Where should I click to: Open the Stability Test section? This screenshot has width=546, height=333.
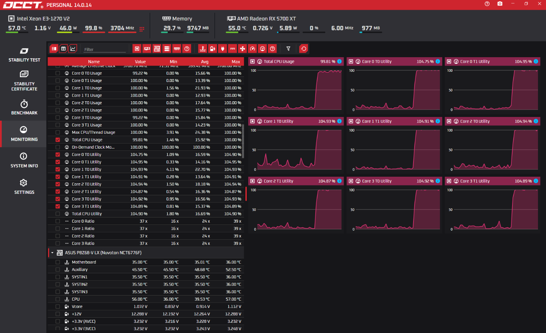24,55
